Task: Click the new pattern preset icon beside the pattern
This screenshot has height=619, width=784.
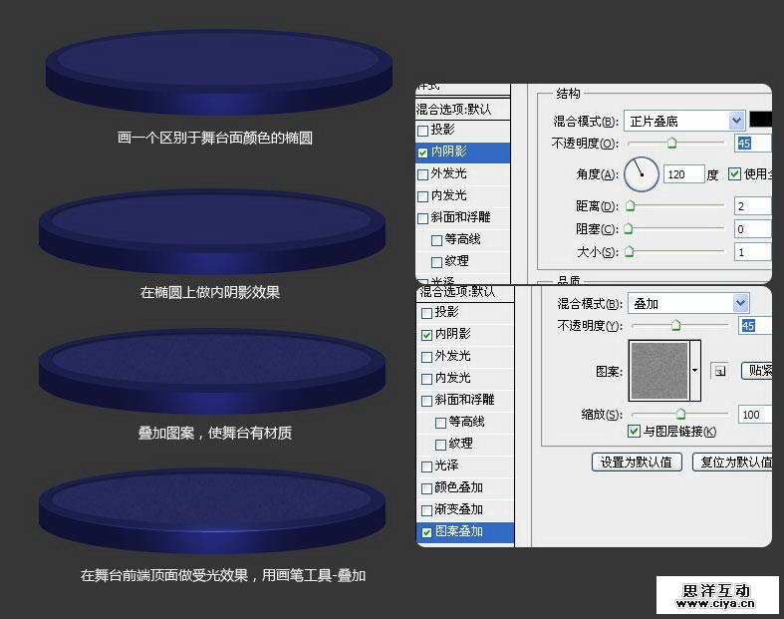Action: [x=719, y=371]
